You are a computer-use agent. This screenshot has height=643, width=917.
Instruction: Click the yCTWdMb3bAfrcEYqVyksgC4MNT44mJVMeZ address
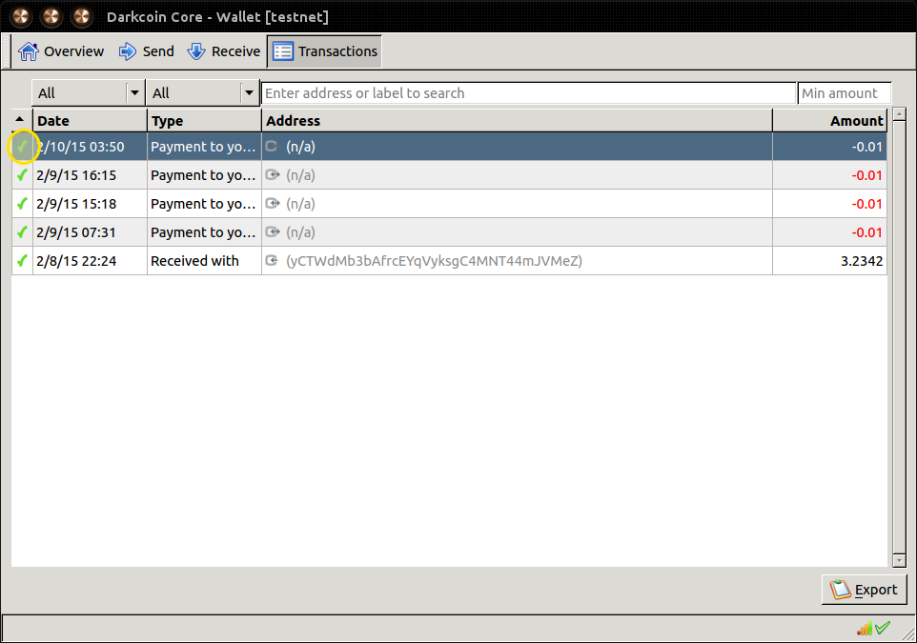[x=434, y=261]
